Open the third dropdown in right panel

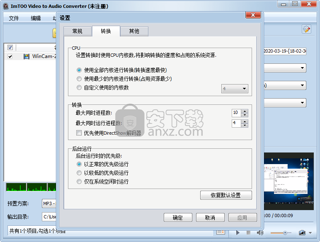pos(285,103)
